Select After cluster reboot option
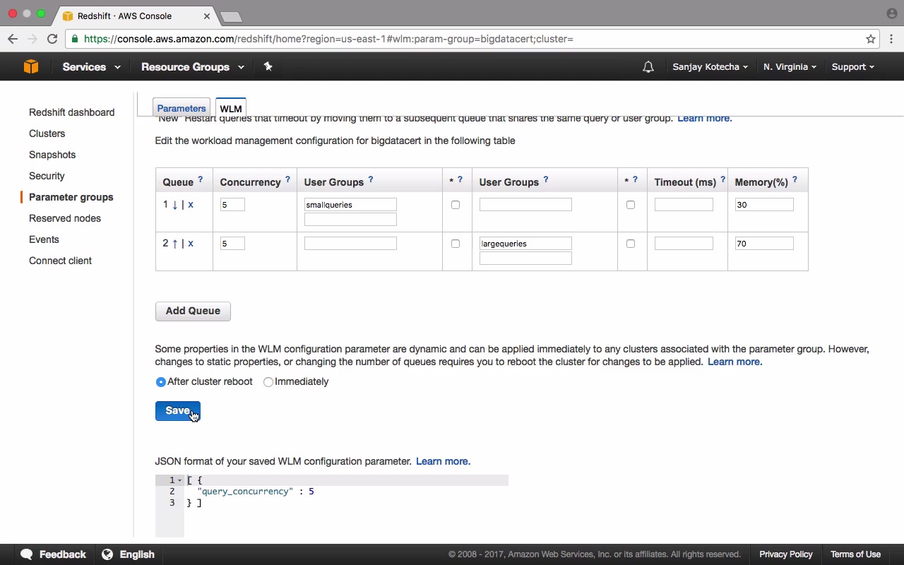This screenshot has height=565, width=904. (161, 382)
